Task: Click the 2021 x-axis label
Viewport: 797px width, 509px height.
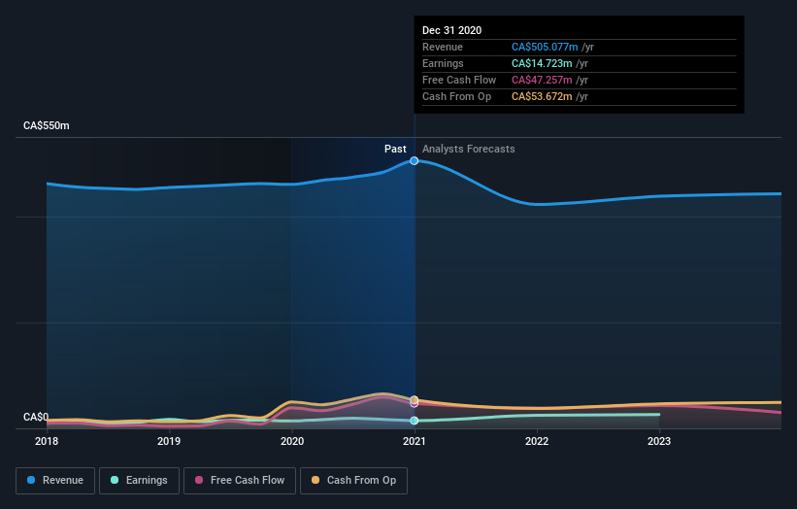Action: click(x=415, y=441)
